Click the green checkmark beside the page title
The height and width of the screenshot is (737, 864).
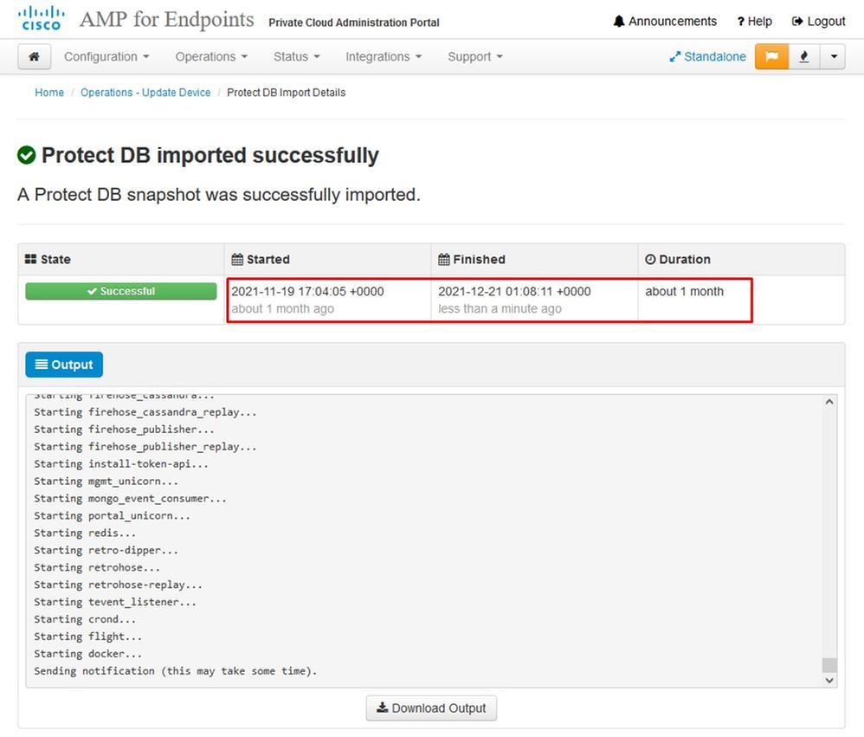tap(27, 155)
